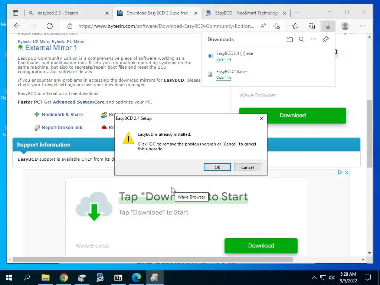Toggle Read aloud icon in address bar
The image size is (380, 285).
tap(263, 26)
